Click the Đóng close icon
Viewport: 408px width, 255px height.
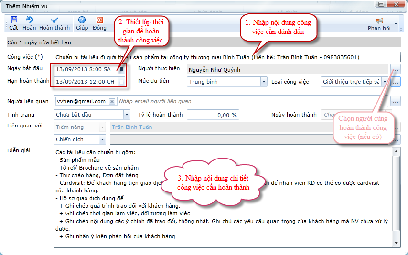pyautogui.click(x=99, y=20)
